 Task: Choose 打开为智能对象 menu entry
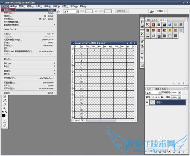point(28,22)
